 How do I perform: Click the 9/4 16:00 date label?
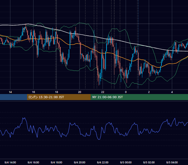tap(33, 162)
